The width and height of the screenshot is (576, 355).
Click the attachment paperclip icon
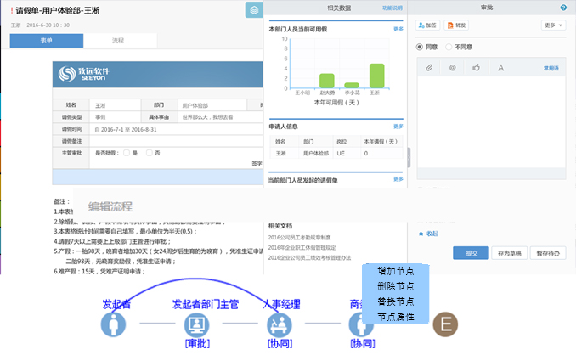430,67
